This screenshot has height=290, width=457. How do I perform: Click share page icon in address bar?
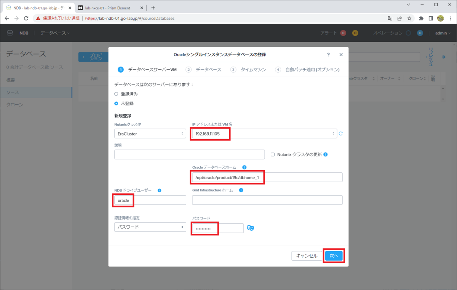(400, 18)
